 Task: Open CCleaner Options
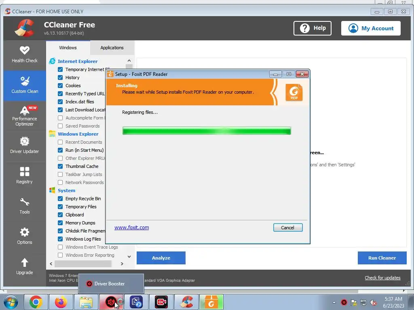tap(25, 237)
